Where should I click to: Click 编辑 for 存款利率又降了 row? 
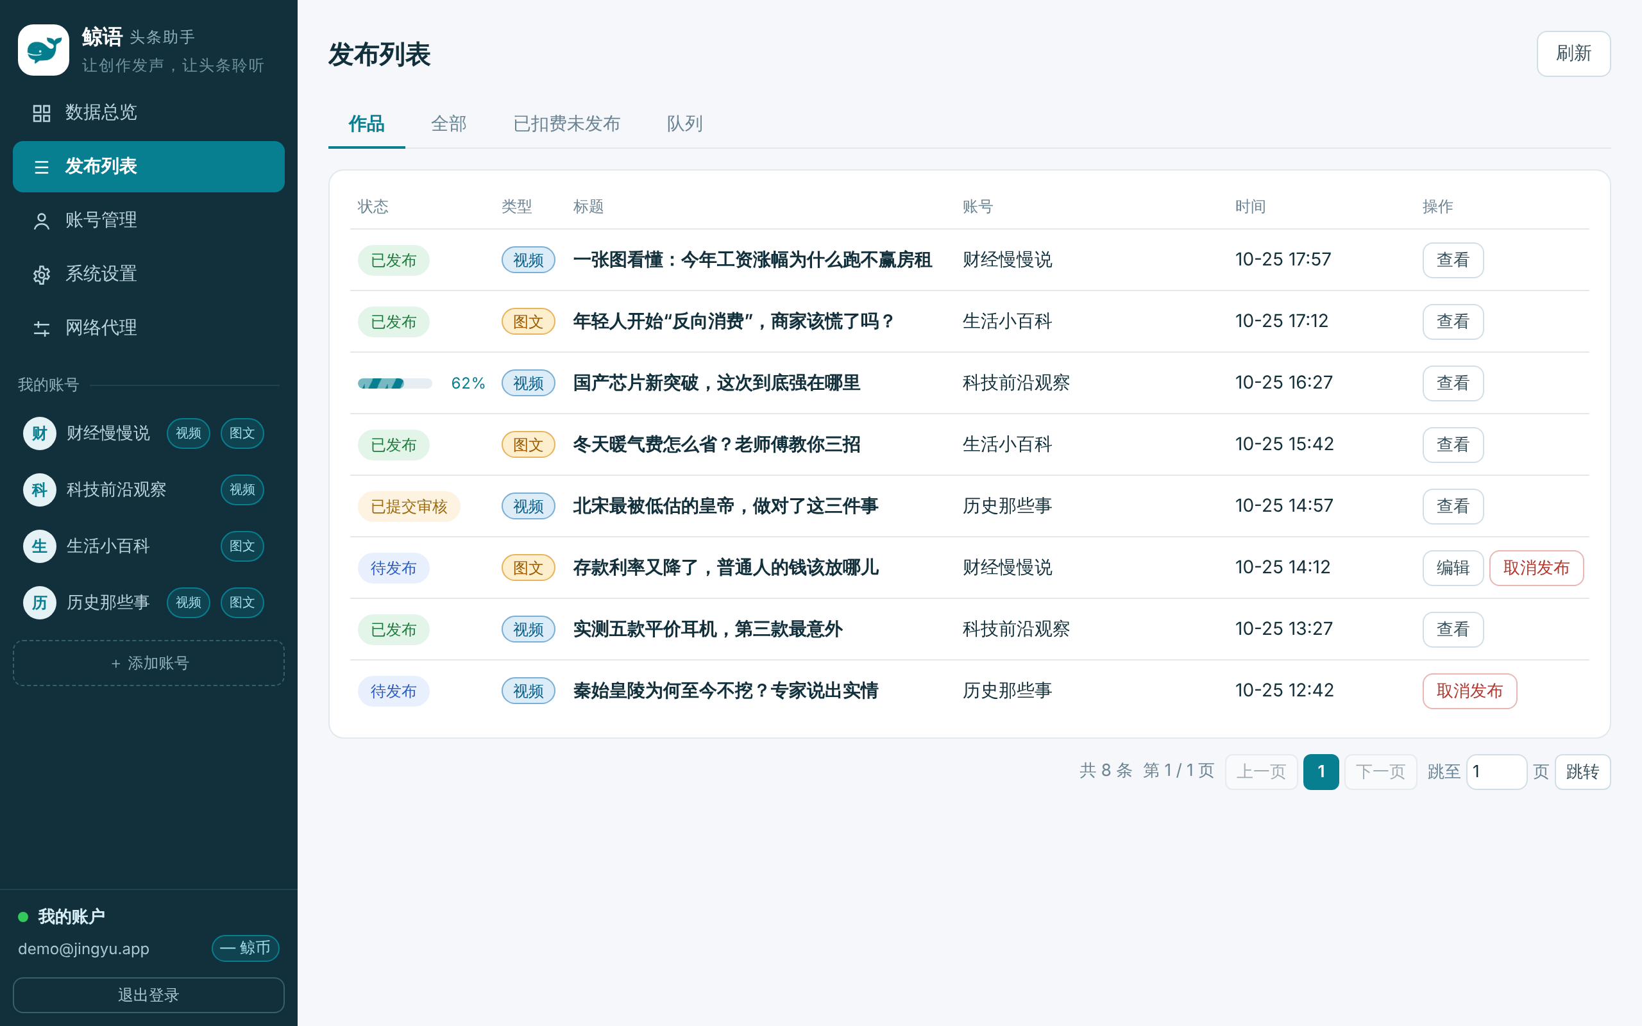pos(1453,568)
